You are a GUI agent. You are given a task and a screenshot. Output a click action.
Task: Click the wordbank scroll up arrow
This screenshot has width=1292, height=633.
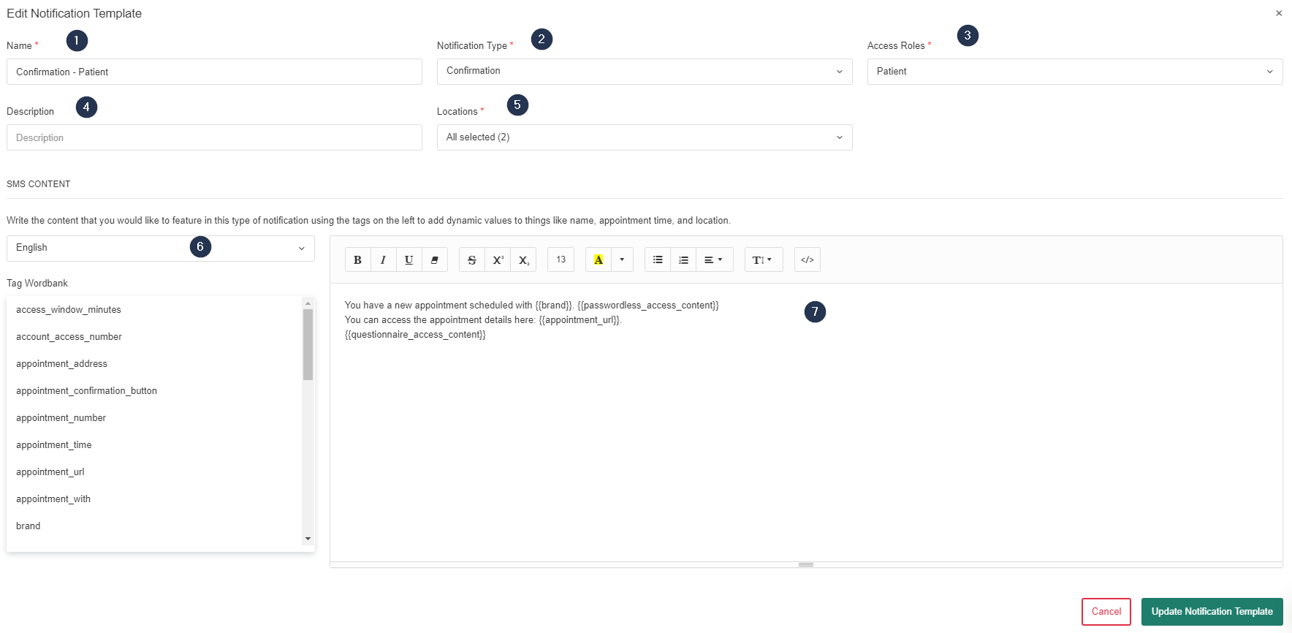pyautogui.click(x=308, y=303)
